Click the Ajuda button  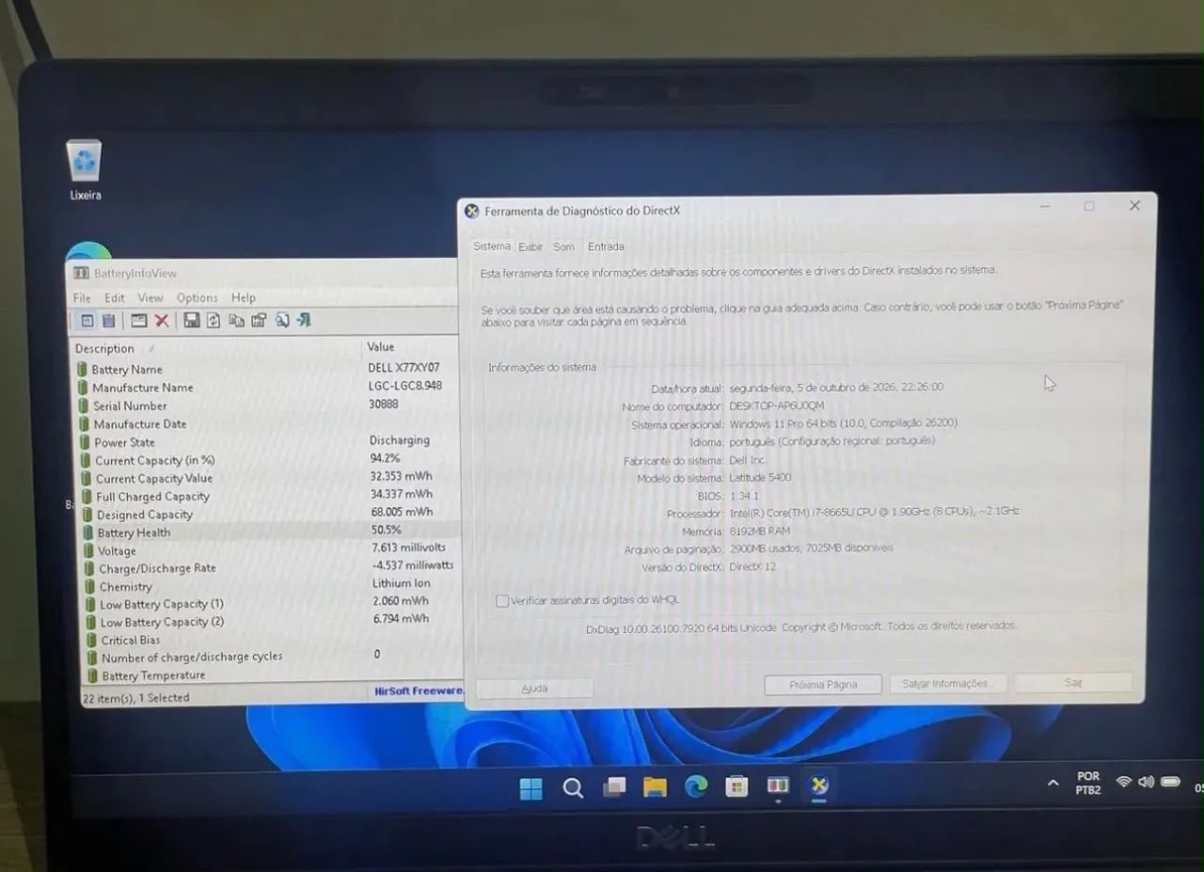tap(534, 689)
